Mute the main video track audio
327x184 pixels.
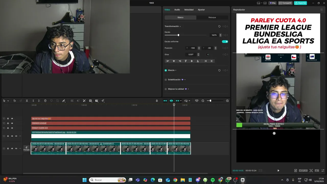point(16,148)
